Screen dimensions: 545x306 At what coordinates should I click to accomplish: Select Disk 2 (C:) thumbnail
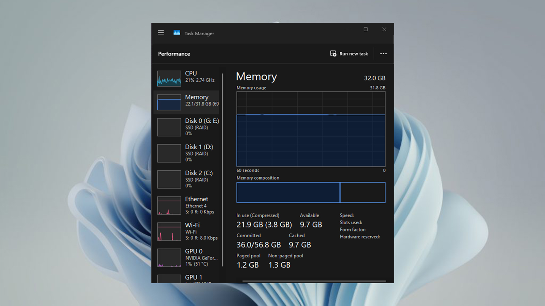pos(169,179)
